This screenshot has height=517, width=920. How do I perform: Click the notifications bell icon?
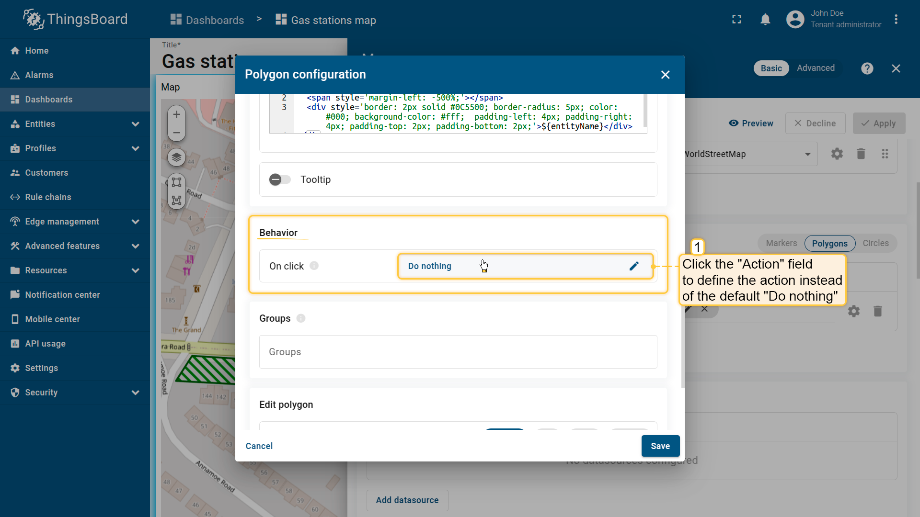[765, 20]
